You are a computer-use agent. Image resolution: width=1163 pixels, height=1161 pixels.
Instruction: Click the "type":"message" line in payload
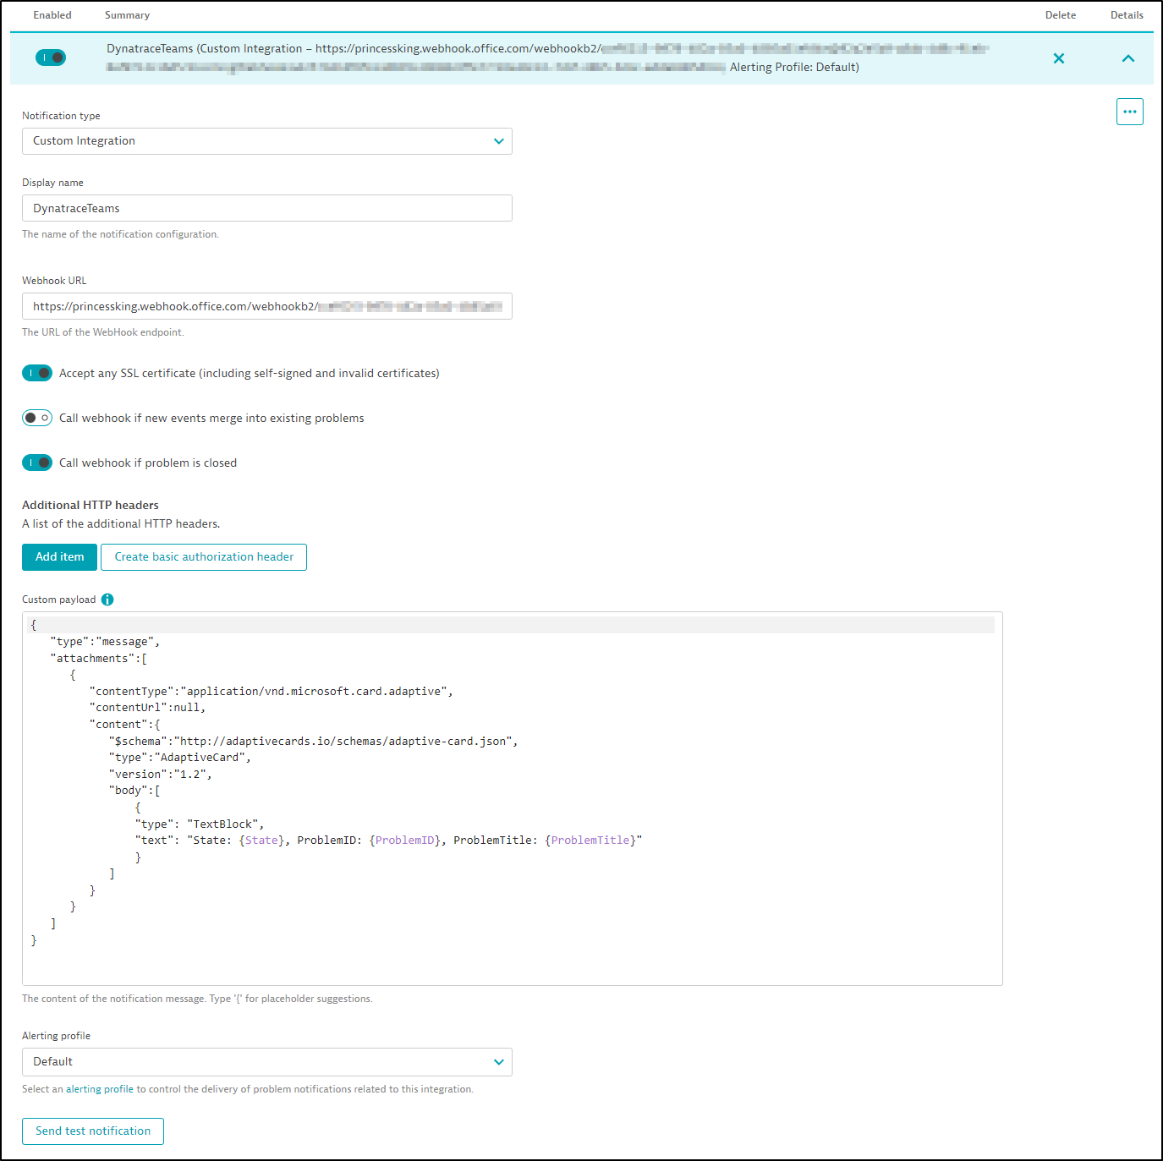coord(105,642)
